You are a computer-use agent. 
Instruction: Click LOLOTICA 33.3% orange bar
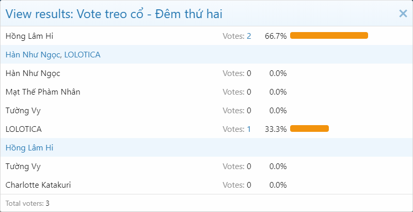tap(309, 129)
